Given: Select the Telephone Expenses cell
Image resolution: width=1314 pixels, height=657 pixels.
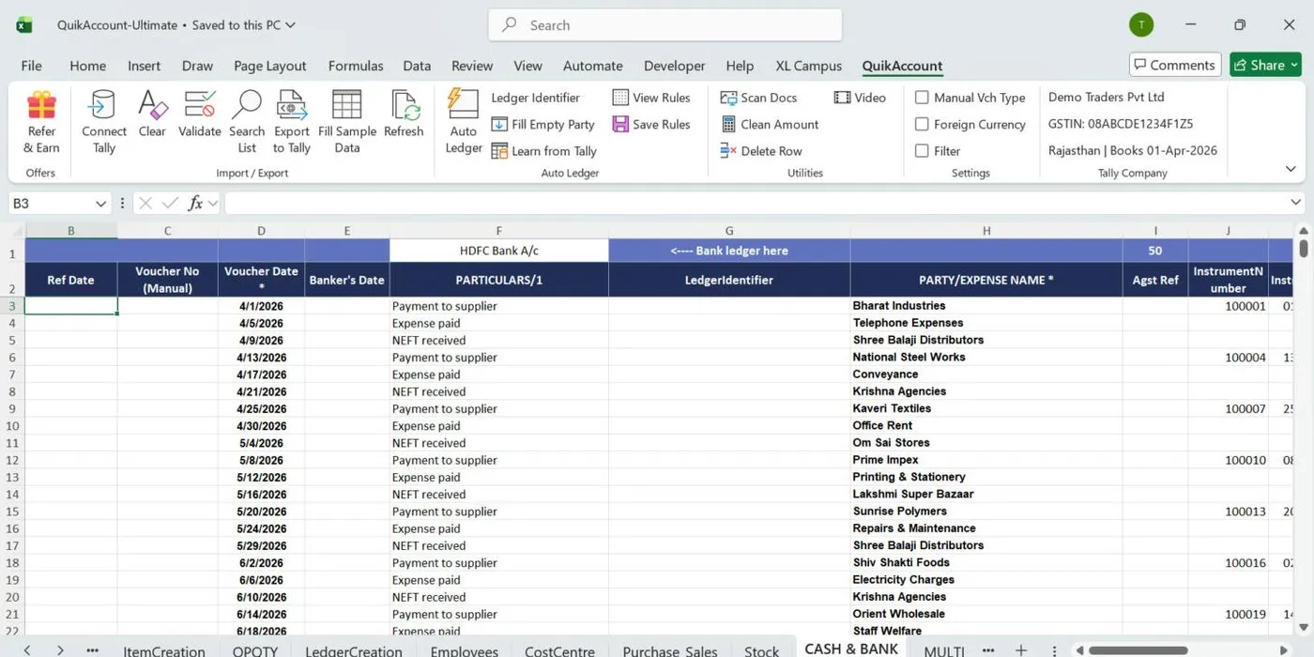Looking at the screenshot, I should point(986,323).
